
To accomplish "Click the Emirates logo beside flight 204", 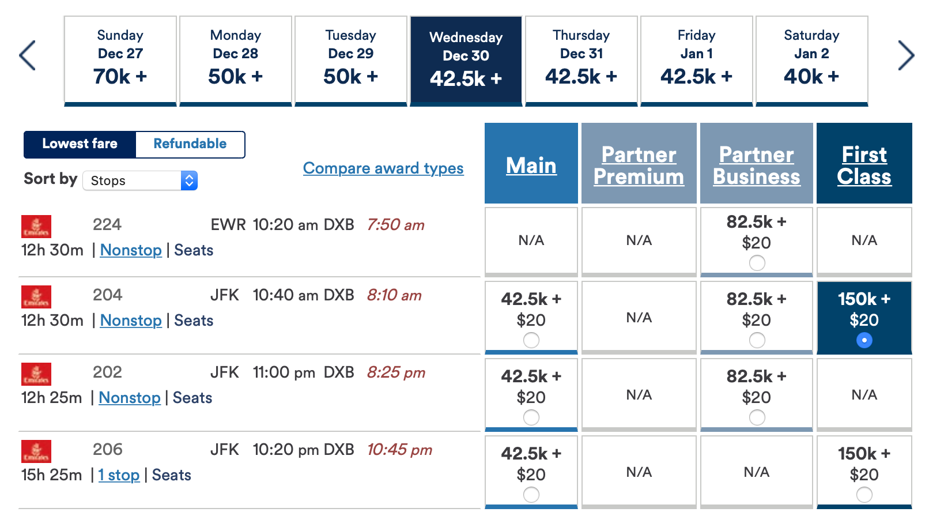I will (x=36, y=298).
